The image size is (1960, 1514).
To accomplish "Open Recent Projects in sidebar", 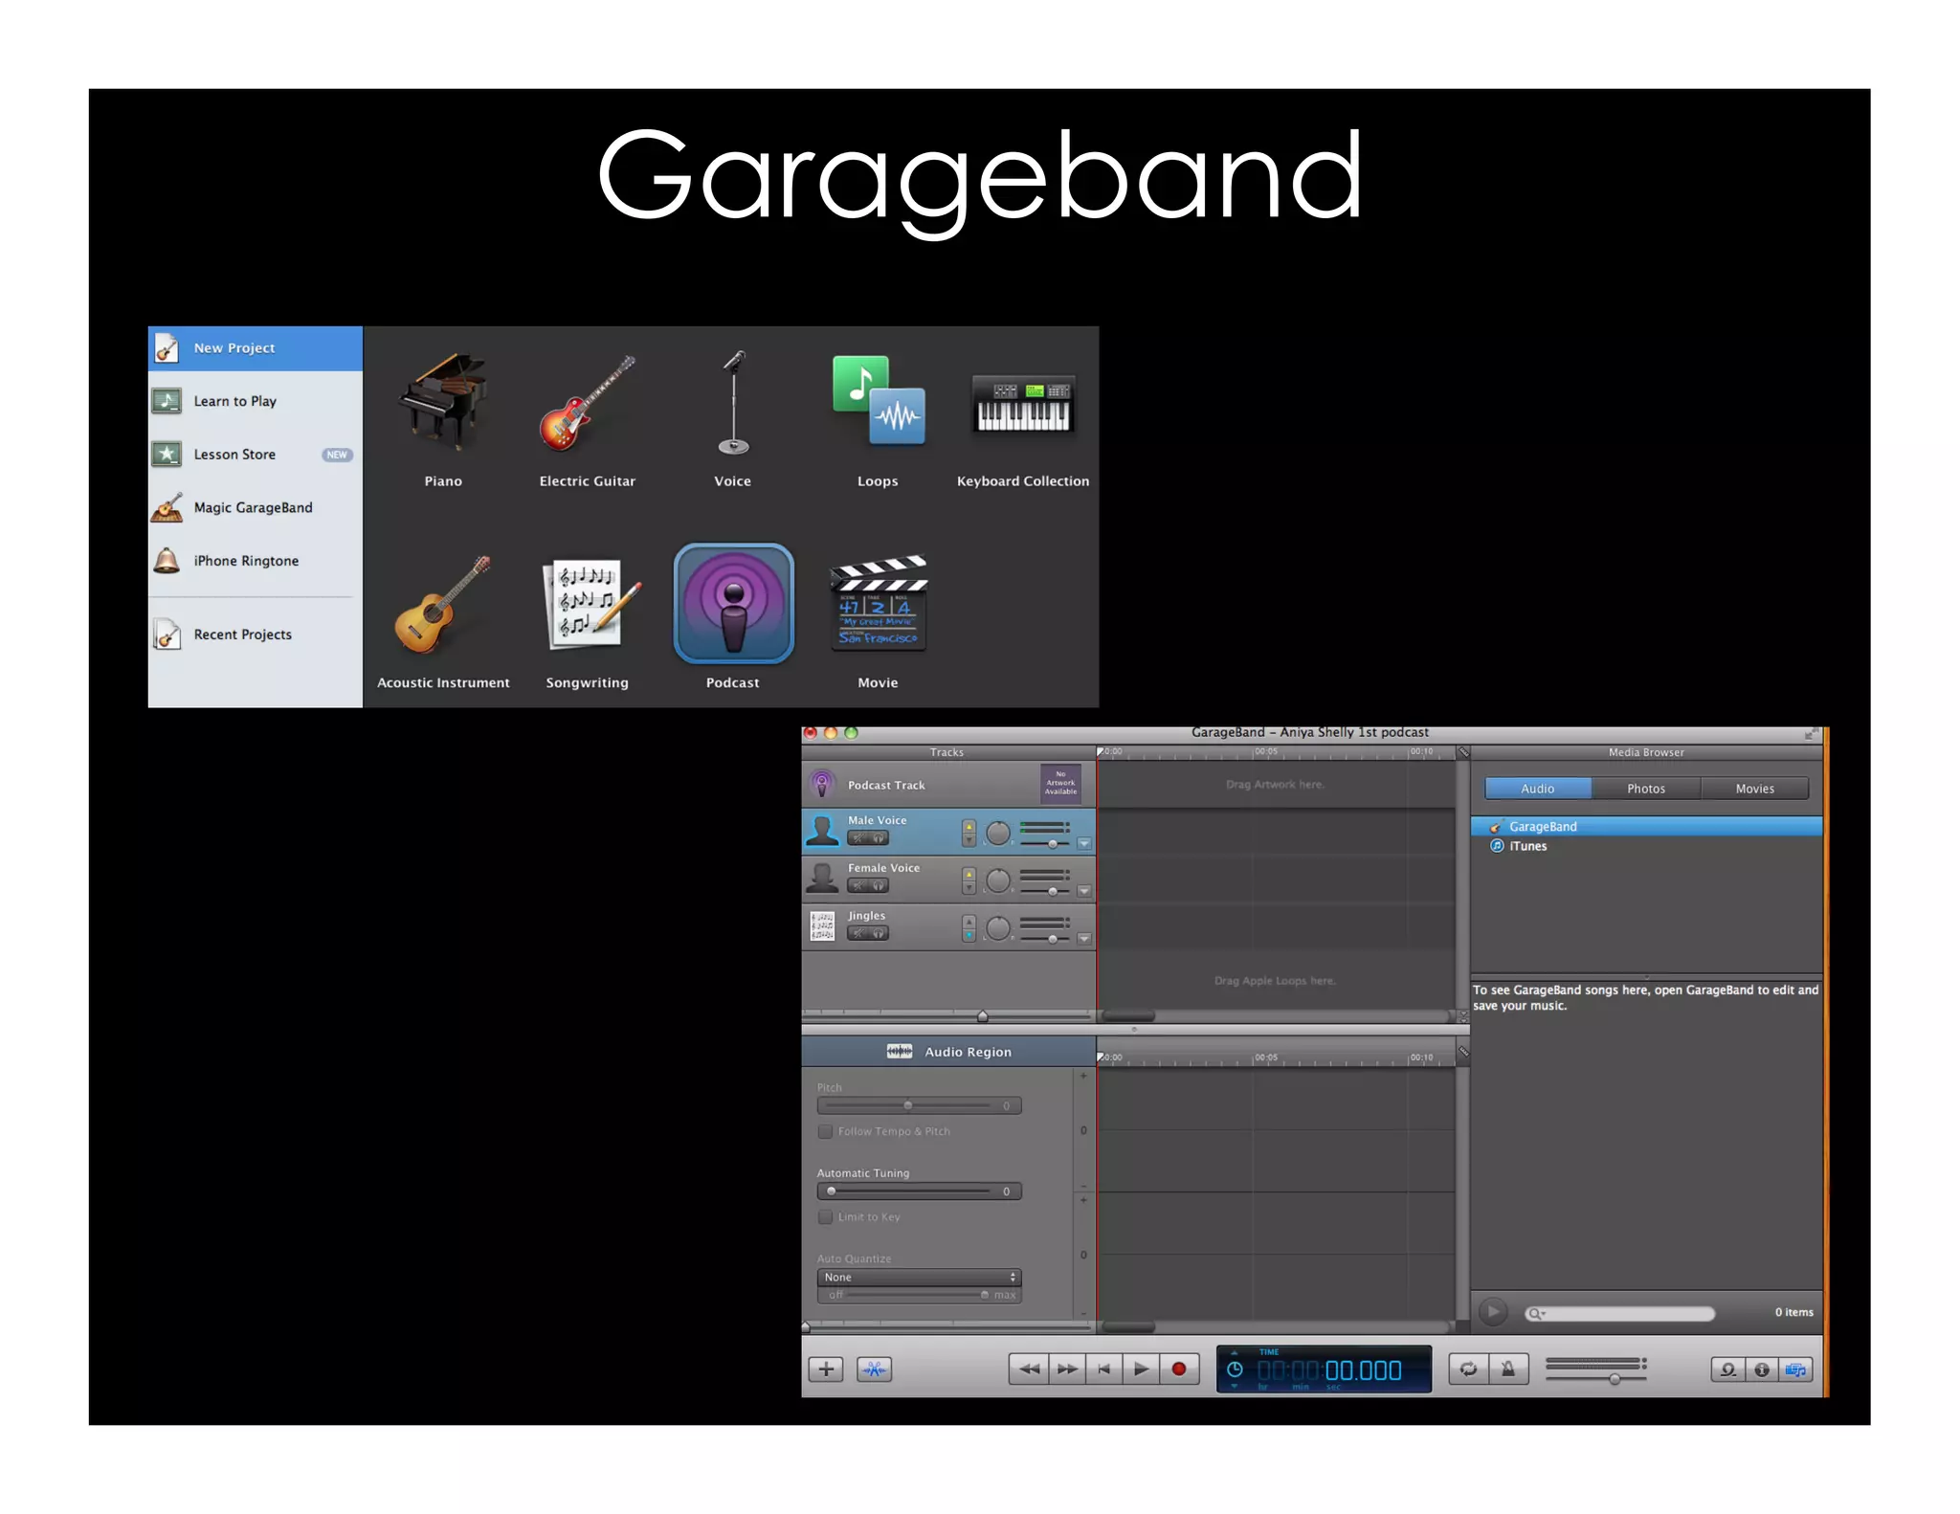I will click(x=242, y=635).
